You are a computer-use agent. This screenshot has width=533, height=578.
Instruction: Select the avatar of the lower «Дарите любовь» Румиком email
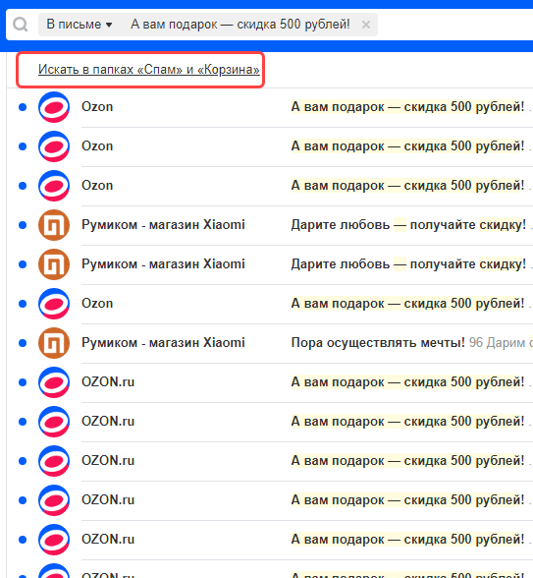tap(54, 264)
